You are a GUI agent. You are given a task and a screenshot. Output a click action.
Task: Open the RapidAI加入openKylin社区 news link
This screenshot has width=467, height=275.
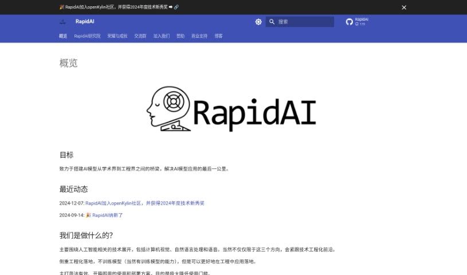click(x=145, y=203)
